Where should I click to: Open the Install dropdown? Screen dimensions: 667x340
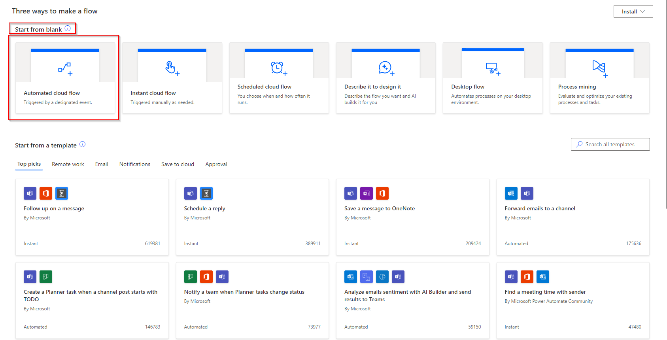(x=633, y=11)
